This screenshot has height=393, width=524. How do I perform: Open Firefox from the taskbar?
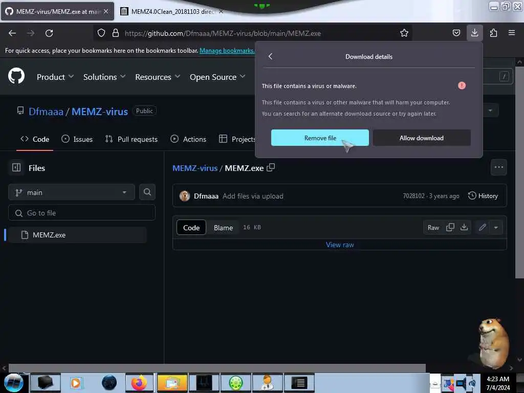tap(139, 383)
